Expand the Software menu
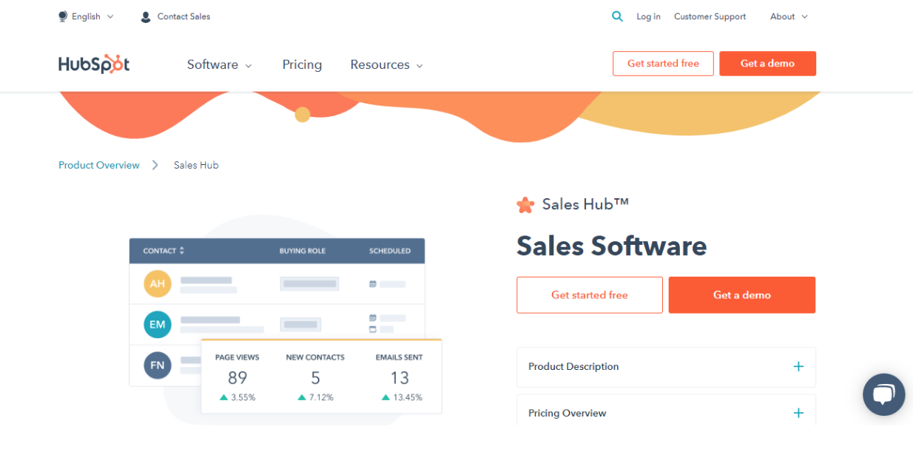The width and height of the screenshot is (919, 472). click(x=220, y=64)
